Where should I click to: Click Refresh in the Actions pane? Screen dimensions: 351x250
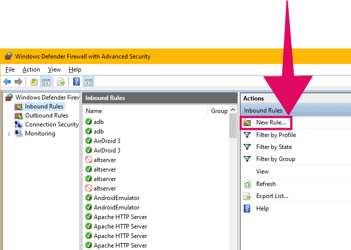[266, 184]
